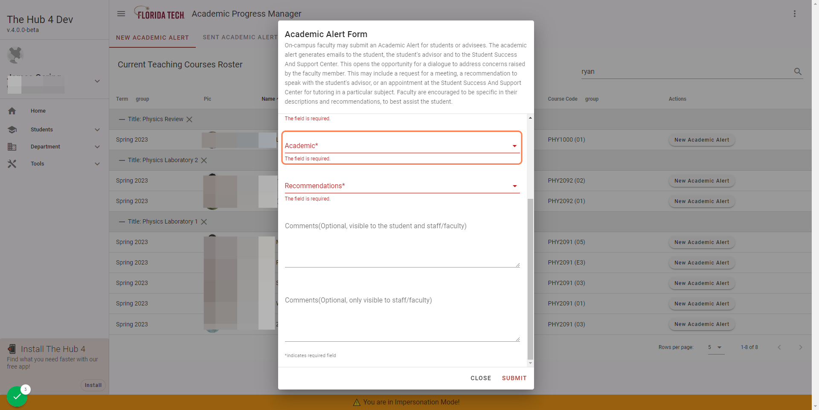
Task: Click New Academic Alert for PHY2091 (E3)
Action: tap(702, 263)
